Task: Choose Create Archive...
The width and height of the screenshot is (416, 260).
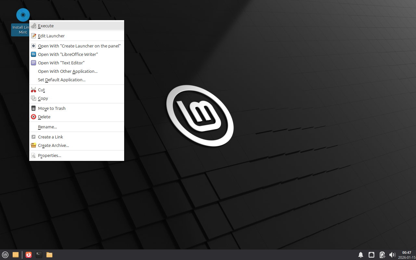Action: click(x=77, y=145)
